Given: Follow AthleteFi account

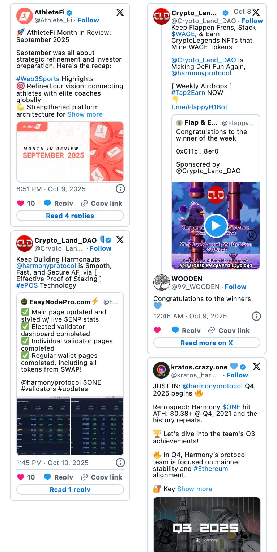Looking at the screenshot, I should 88,20.
